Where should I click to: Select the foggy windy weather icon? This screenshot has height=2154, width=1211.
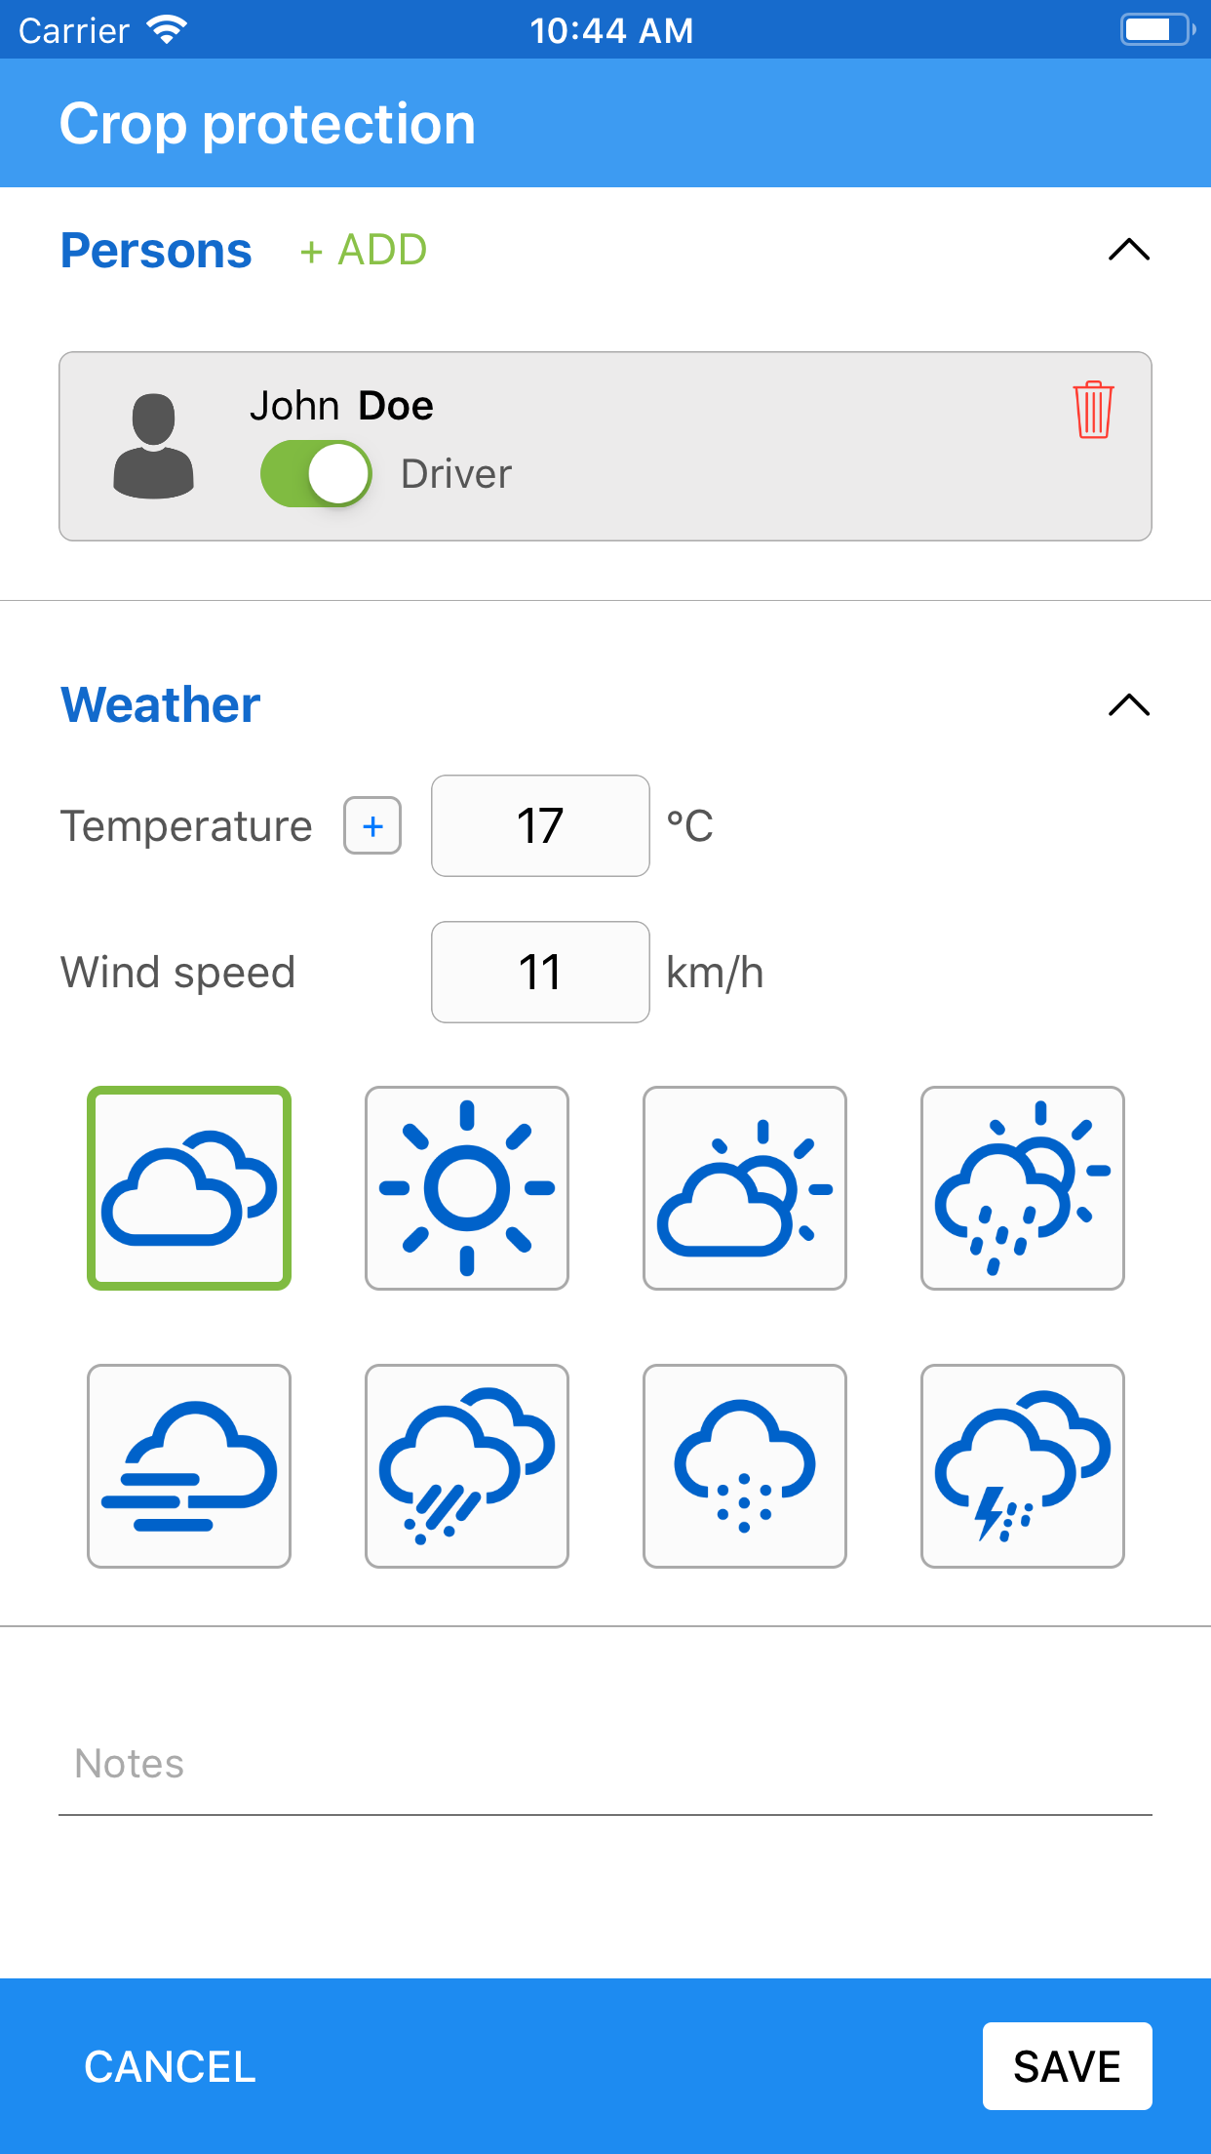coord(189,1466)
